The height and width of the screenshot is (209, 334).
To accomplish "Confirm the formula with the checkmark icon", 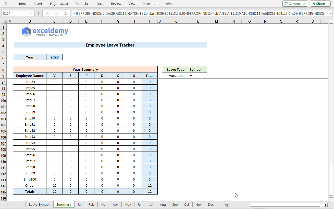I will [56, 13].
